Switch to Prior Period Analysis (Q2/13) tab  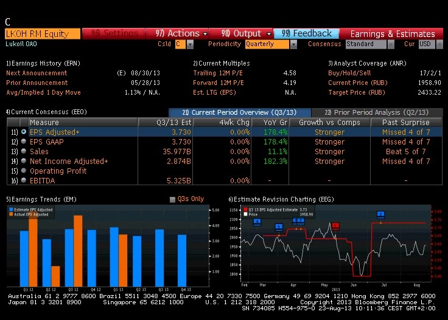click(377, 112)
